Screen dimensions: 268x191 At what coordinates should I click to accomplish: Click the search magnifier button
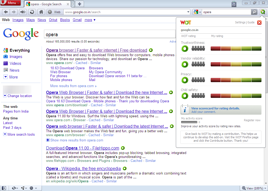pyautogui.click(x=254, y=12)
